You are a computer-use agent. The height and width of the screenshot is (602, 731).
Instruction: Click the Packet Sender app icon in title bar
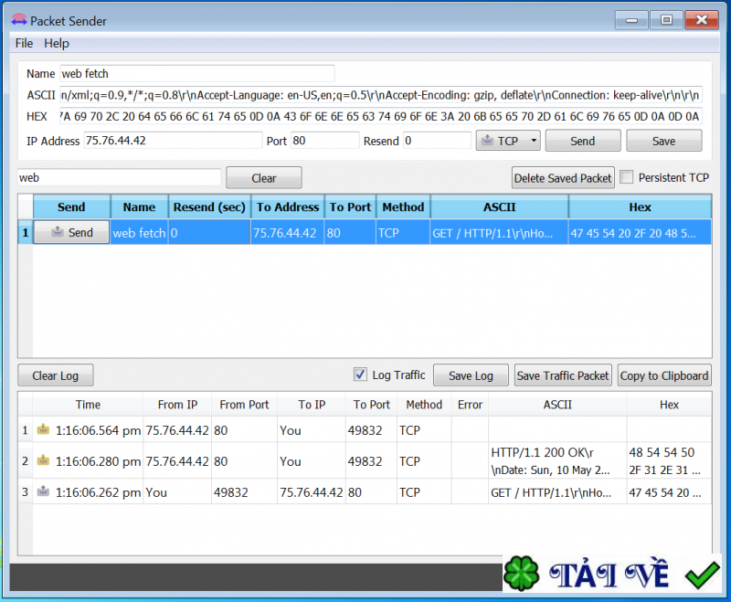point(19,20)
